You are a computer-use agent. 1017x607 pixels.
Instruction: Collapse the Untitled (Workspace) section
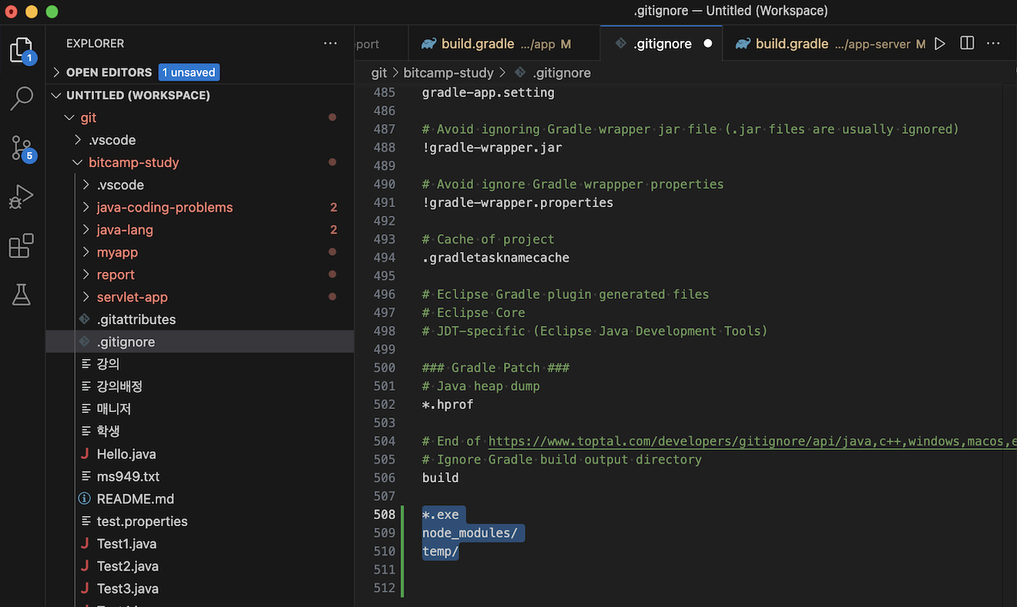[x=56, y=96]
